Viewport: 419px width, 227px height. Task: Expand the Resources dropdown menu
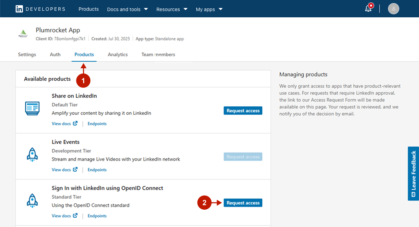[x=172, y=9]
